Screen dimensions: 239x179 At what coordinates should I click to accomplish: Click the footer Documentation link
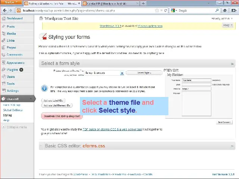(x=100, y=174)
